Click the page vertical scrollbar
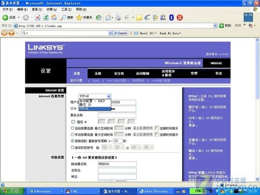 [x=257, y=110]
